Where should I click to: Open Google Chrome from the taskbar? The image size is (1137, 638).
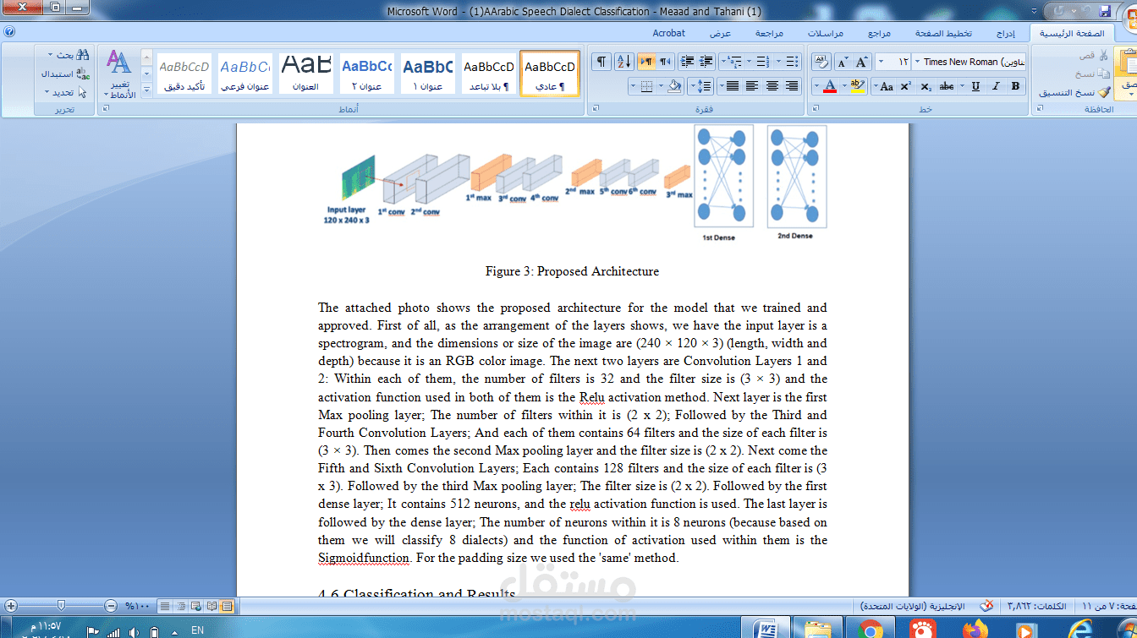(870, 629)
